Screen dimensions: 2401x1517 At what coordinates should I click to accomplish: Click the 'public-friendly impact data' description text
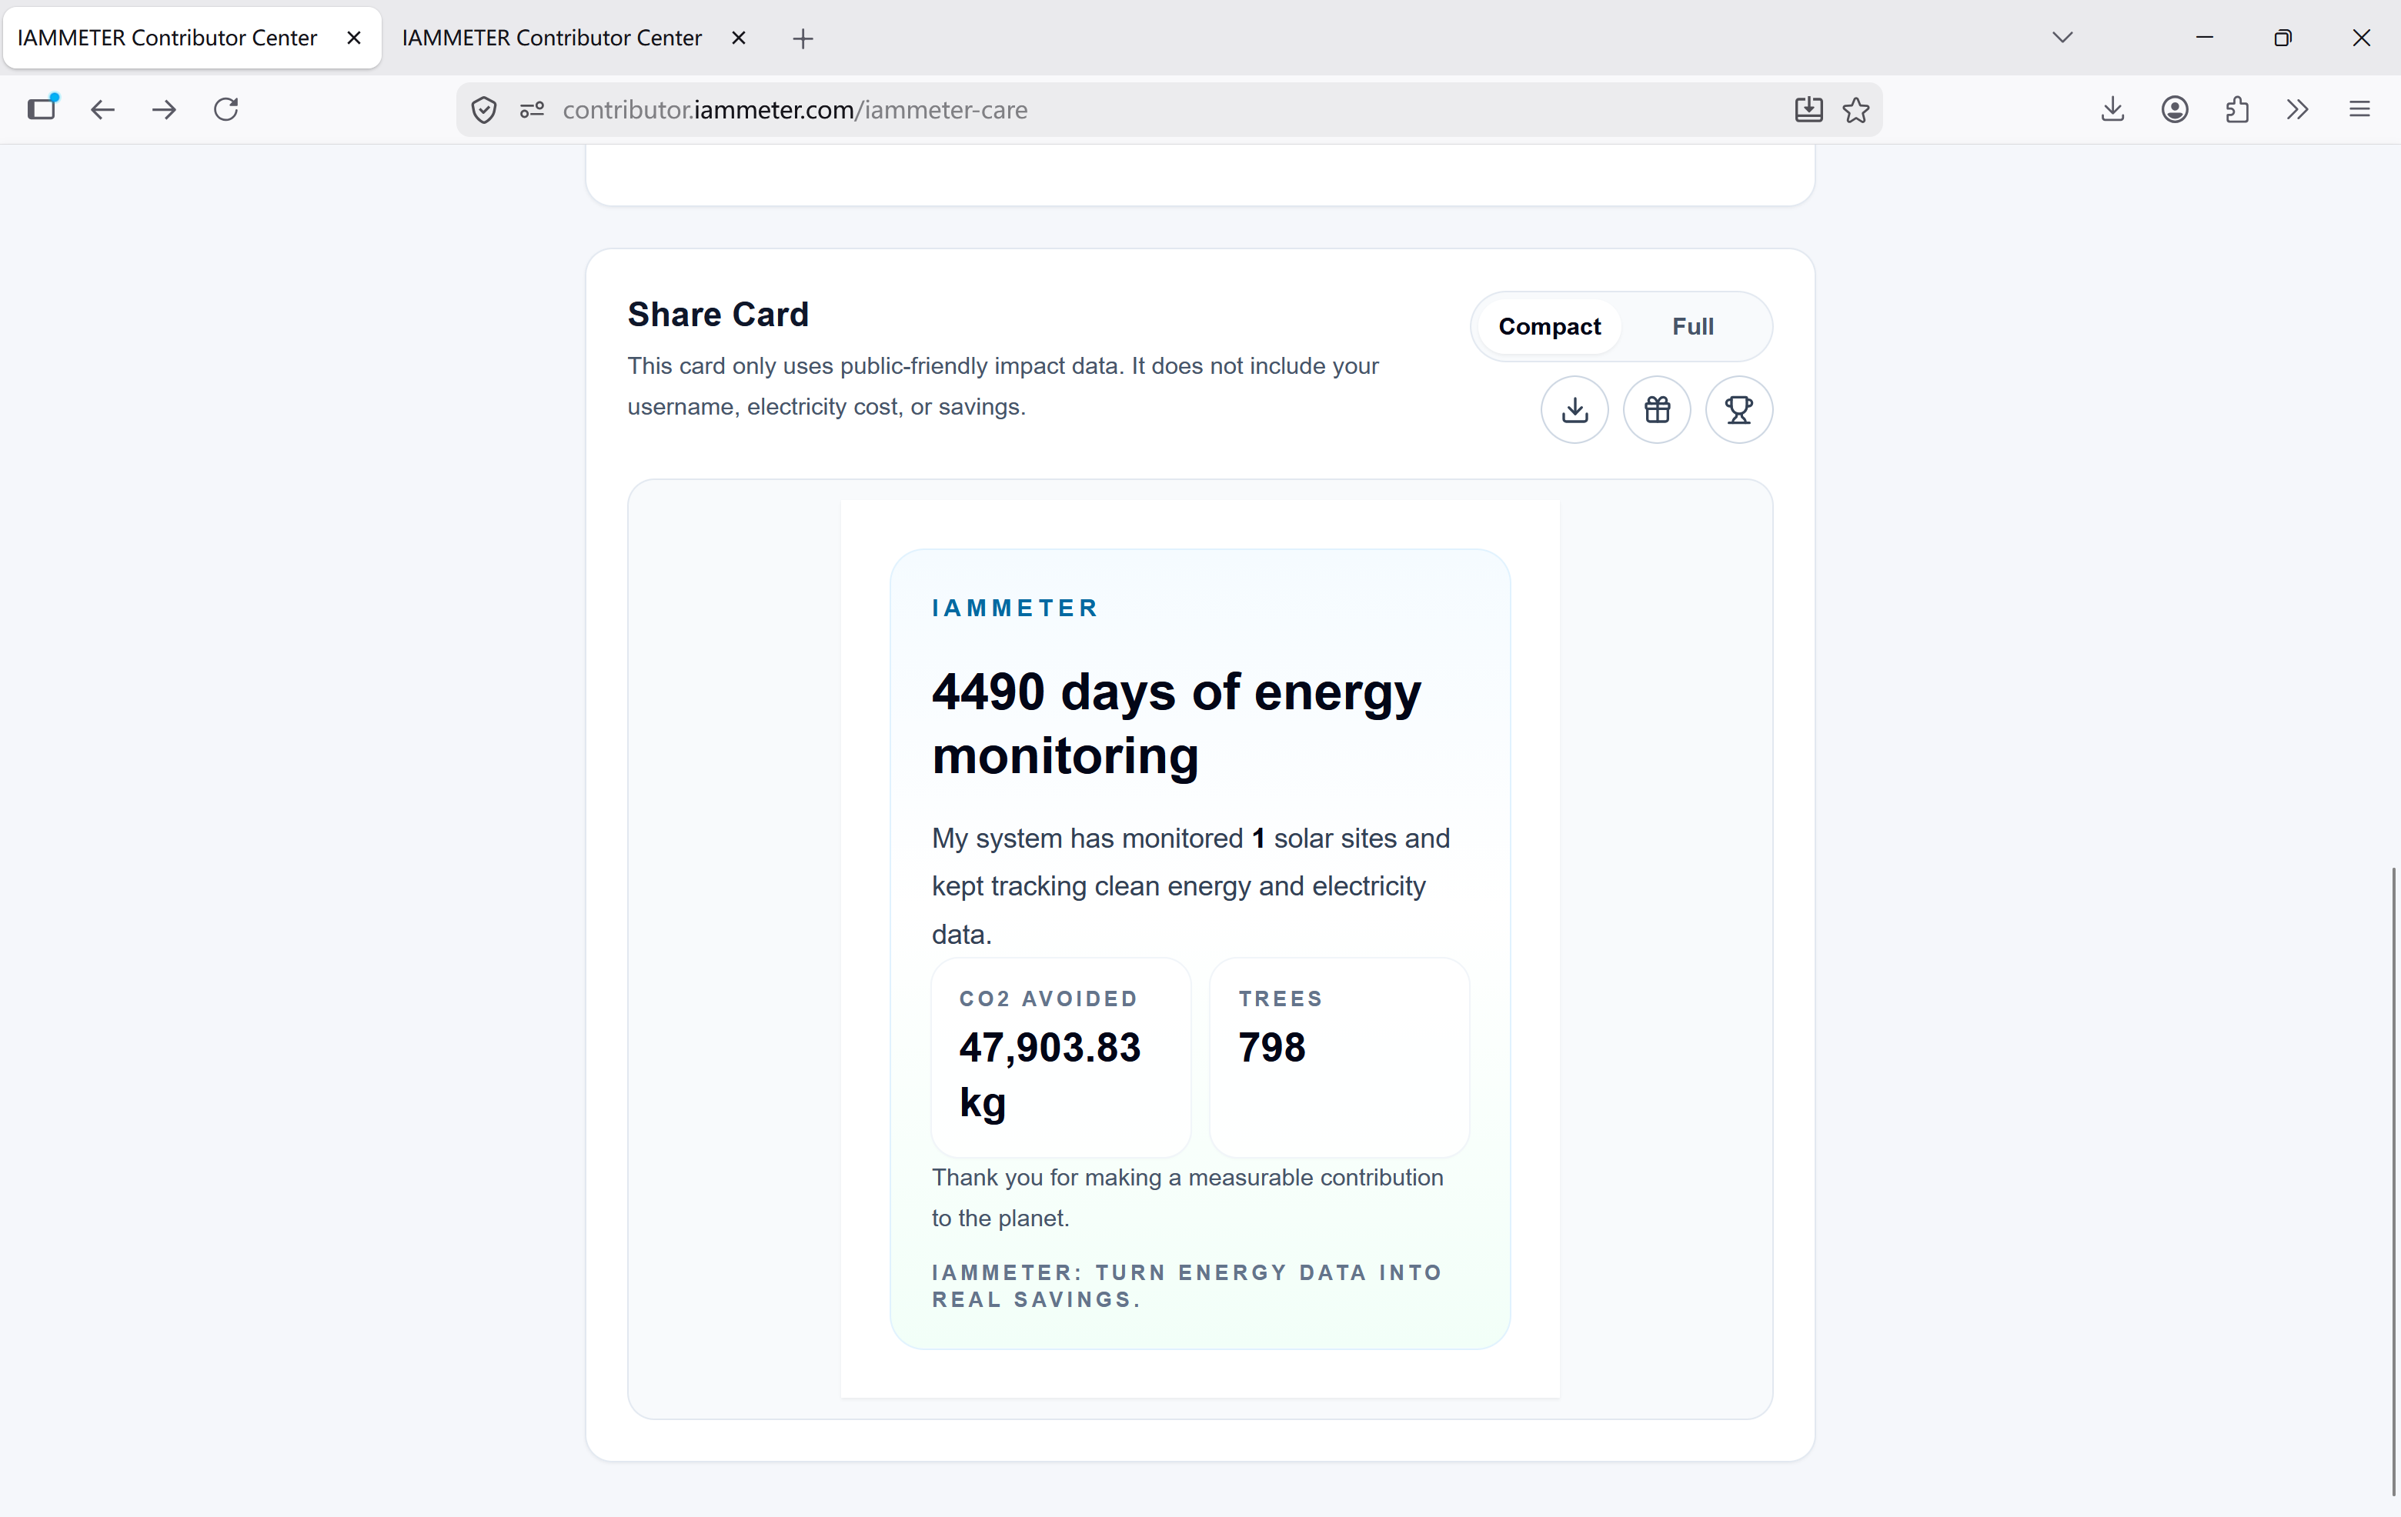tap(1002, 385)
